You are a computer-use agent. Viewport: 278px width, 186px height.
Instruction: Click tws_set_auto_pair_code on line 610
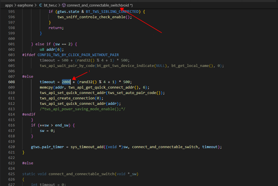coord(132,93)
